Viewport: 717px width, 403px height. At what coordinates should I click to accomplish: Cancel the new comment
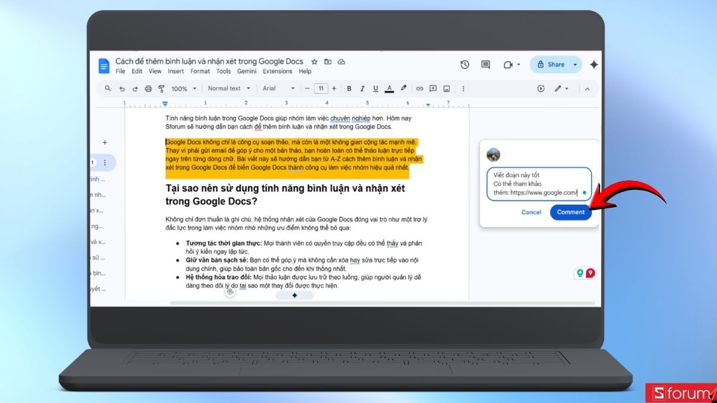(531, 212)
